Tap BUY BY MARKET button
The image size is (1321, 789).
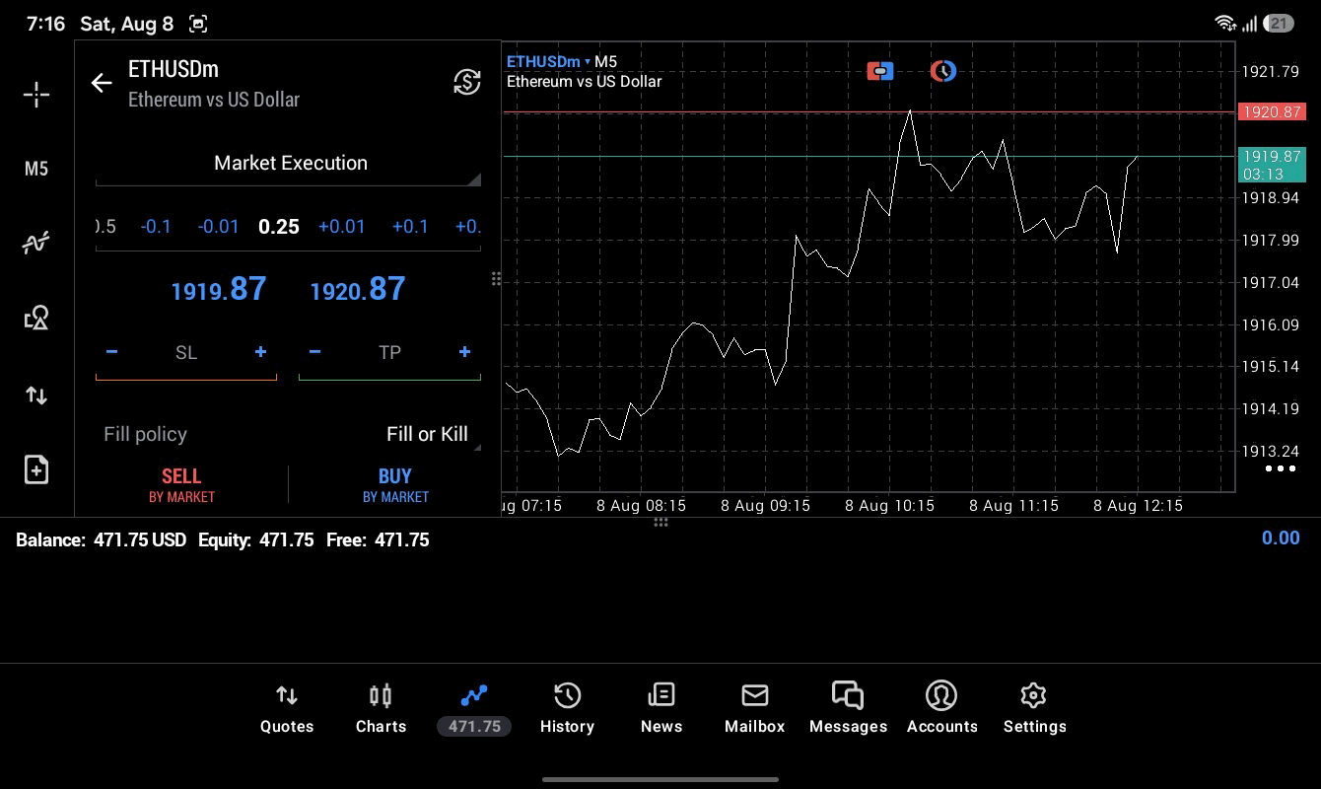click(x=395, y=485)
